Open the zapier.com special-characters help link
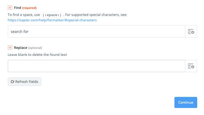The width and height of the screenshot is (204, 115). click(52, 20)
